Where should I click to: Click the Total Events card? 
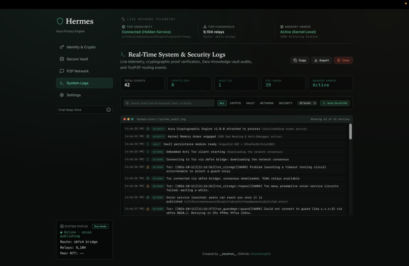pyautogui.click(x=143, y=83)
